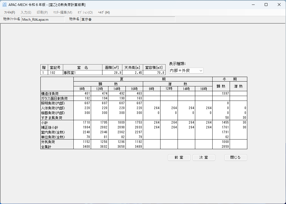Open the 表示種類 dropdown showing 内部＋外皮
This screenshot has width=286, height=204.
point(186,70)
